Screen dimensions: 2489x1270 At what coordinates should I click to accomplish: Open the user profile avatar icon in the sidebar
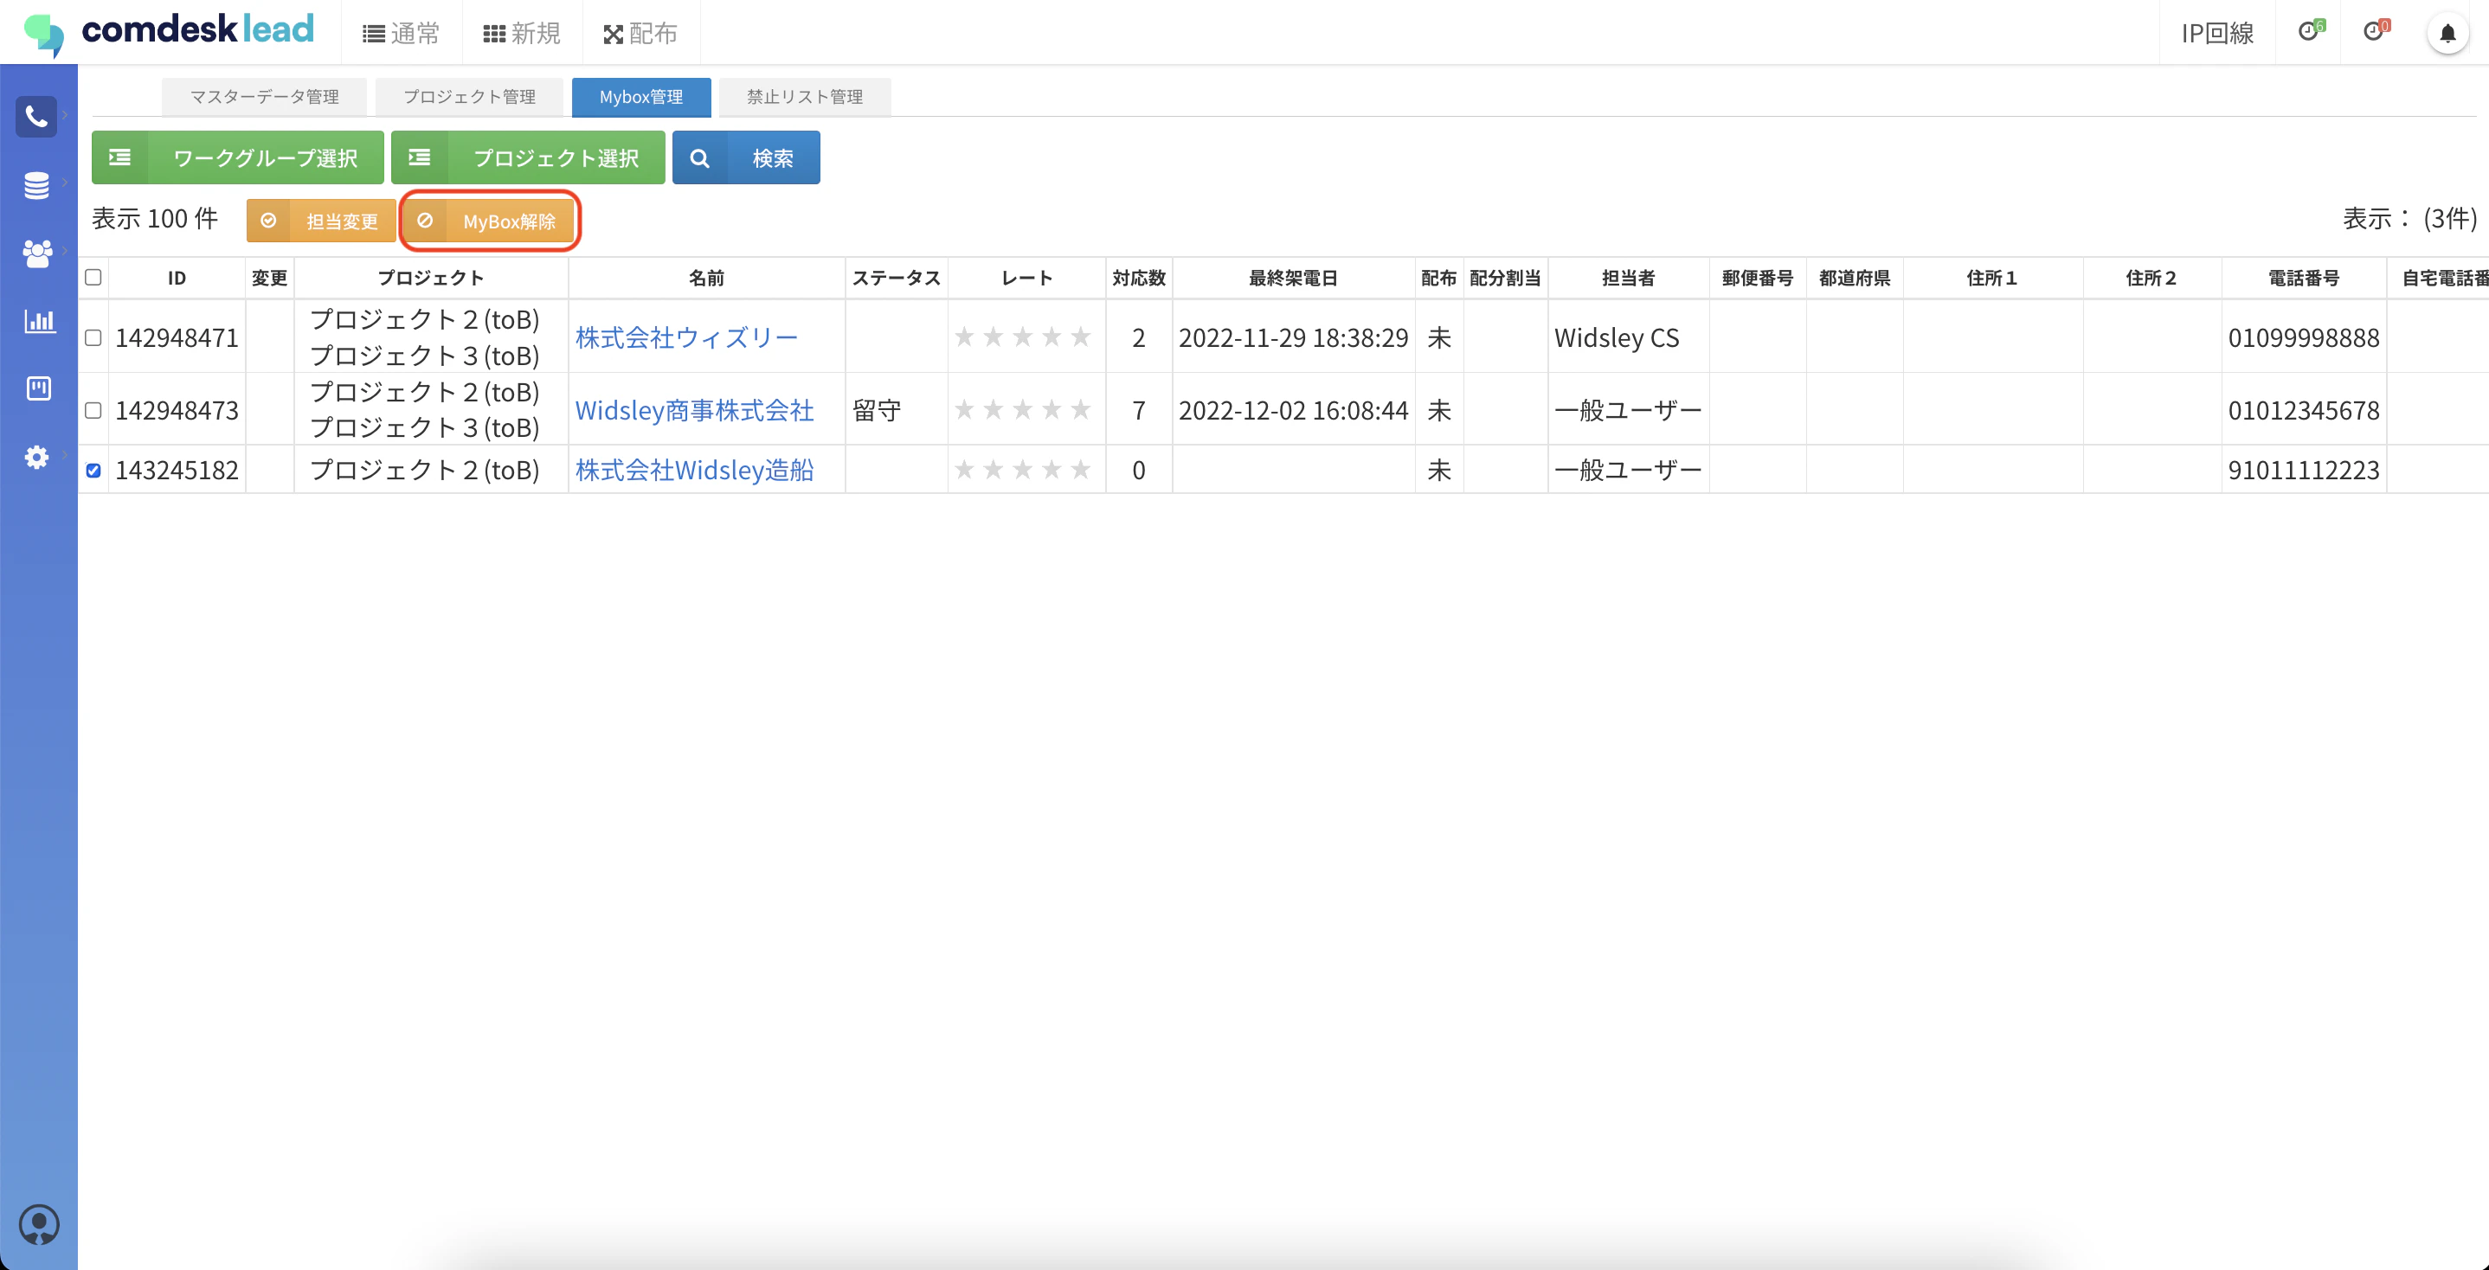click(x=39, y=1225)
